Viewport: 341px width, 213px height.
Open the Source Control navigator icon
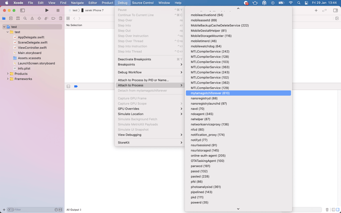coord(11,19)
